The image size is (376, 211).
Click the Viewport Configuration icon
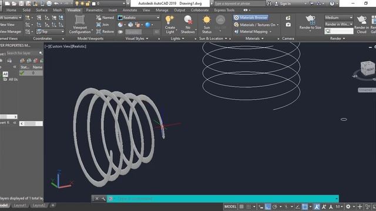pyautogui.click(x=80, y=19)
